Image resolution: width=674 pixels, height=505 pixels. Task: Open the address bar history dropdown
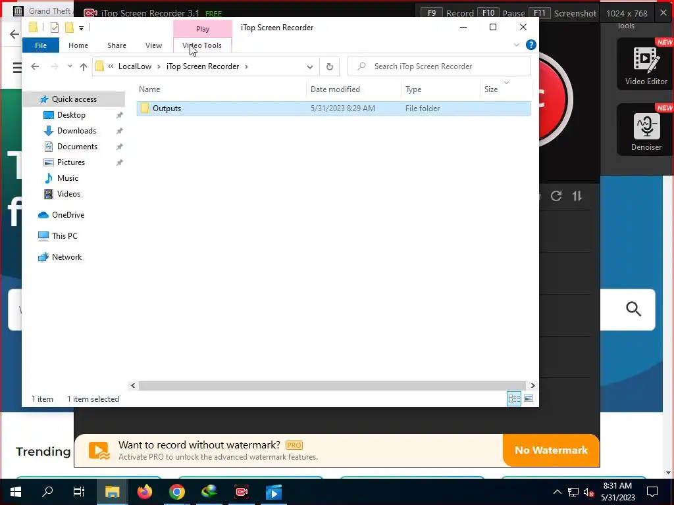(x=309, y=66)
